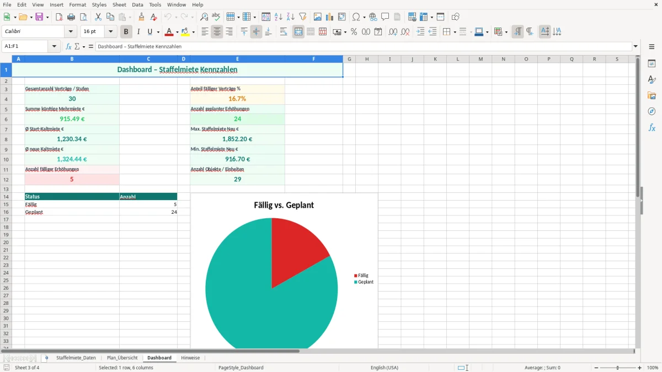Click the red font color swatch
The width and height of the screenshot is (662, 372).
coord(169,32)
